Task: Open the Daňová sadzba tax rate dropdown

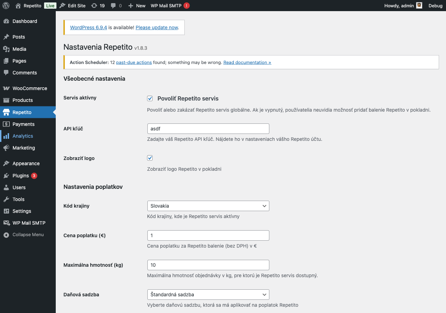Action: 208,294
